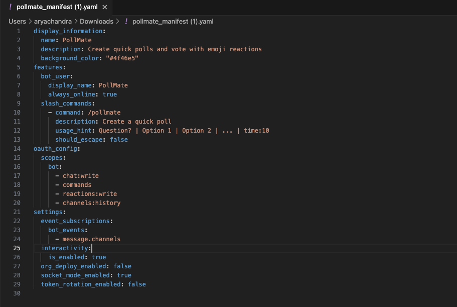Click the usage_hint key
457x307 pixels.
click(x=73, y=131)
